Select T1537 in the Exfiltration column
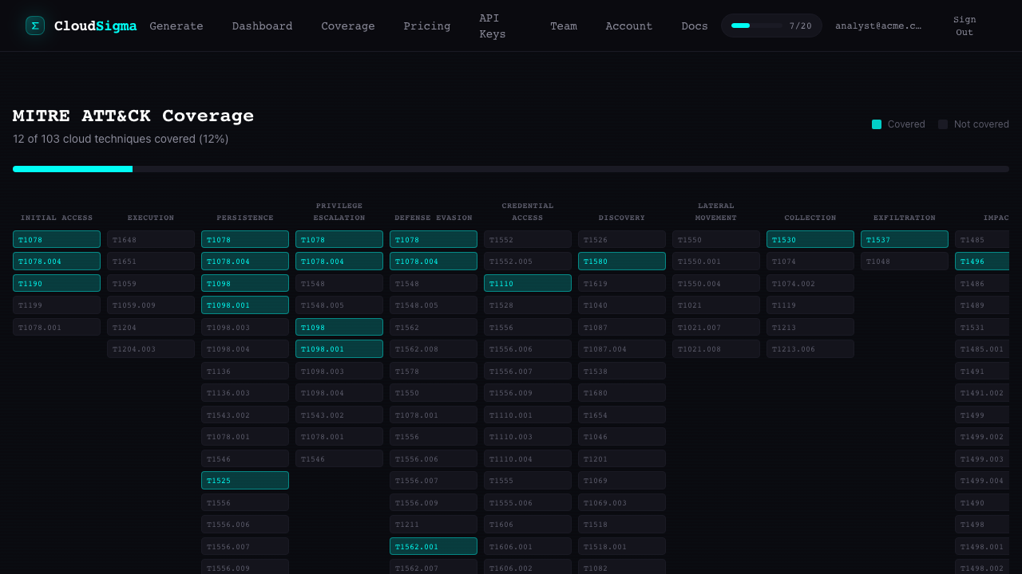This screenshot has width=1022, height=574. click(905, 240)
